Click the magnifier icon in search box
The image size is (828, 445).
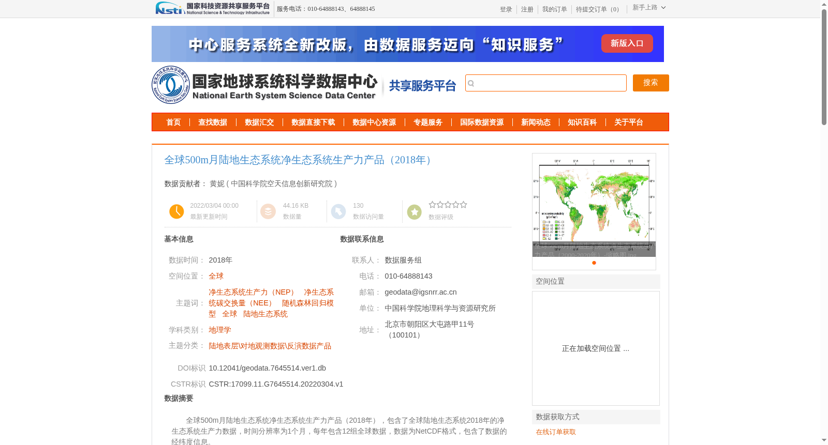471,83
